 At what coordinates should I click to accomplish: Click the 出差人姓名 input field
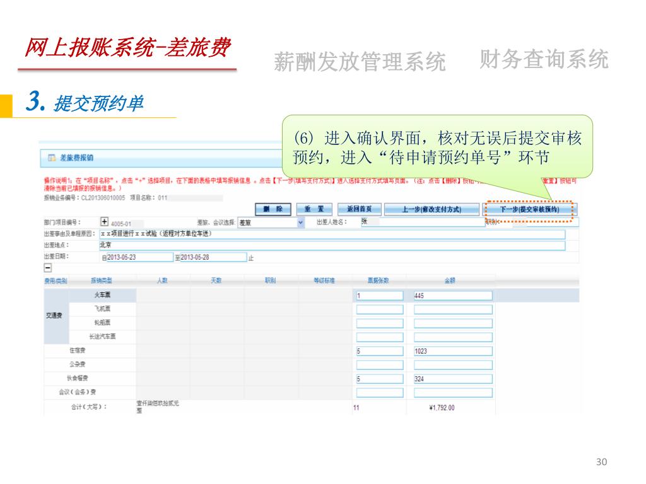(422, 222)
